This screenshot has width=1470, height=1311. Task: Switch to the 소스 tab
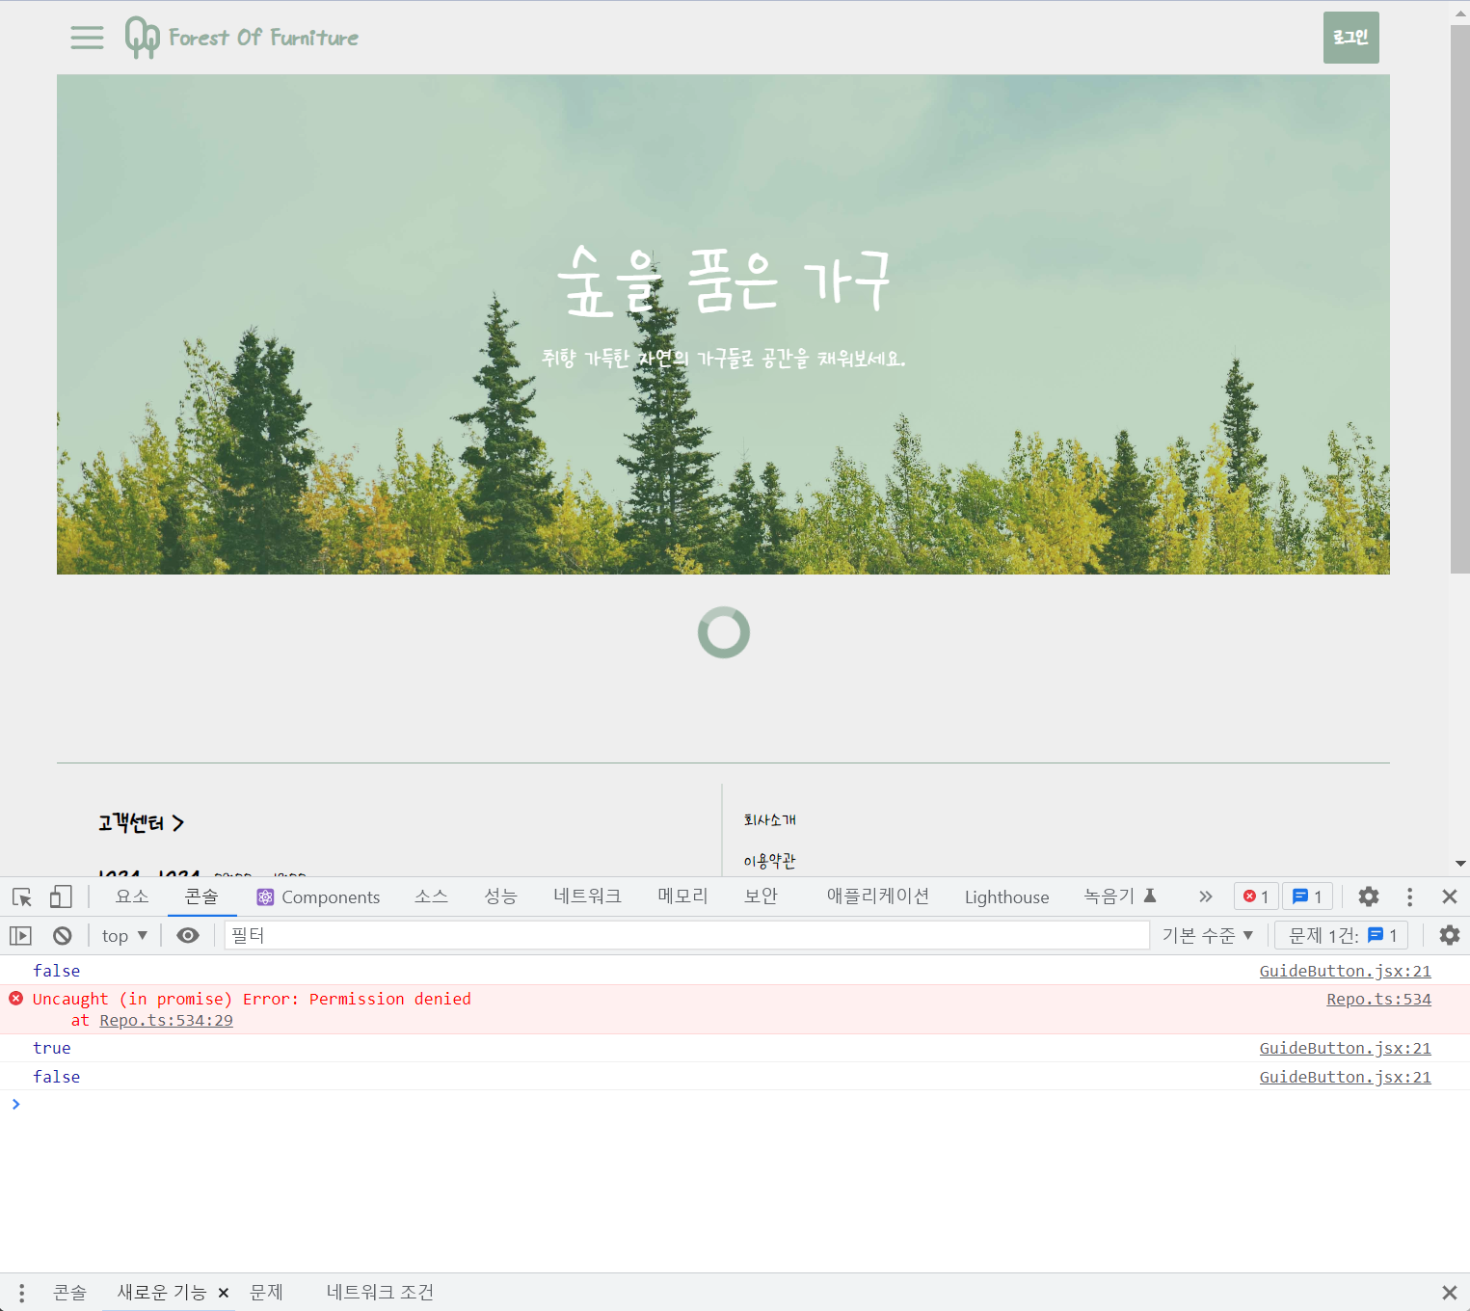431,896
